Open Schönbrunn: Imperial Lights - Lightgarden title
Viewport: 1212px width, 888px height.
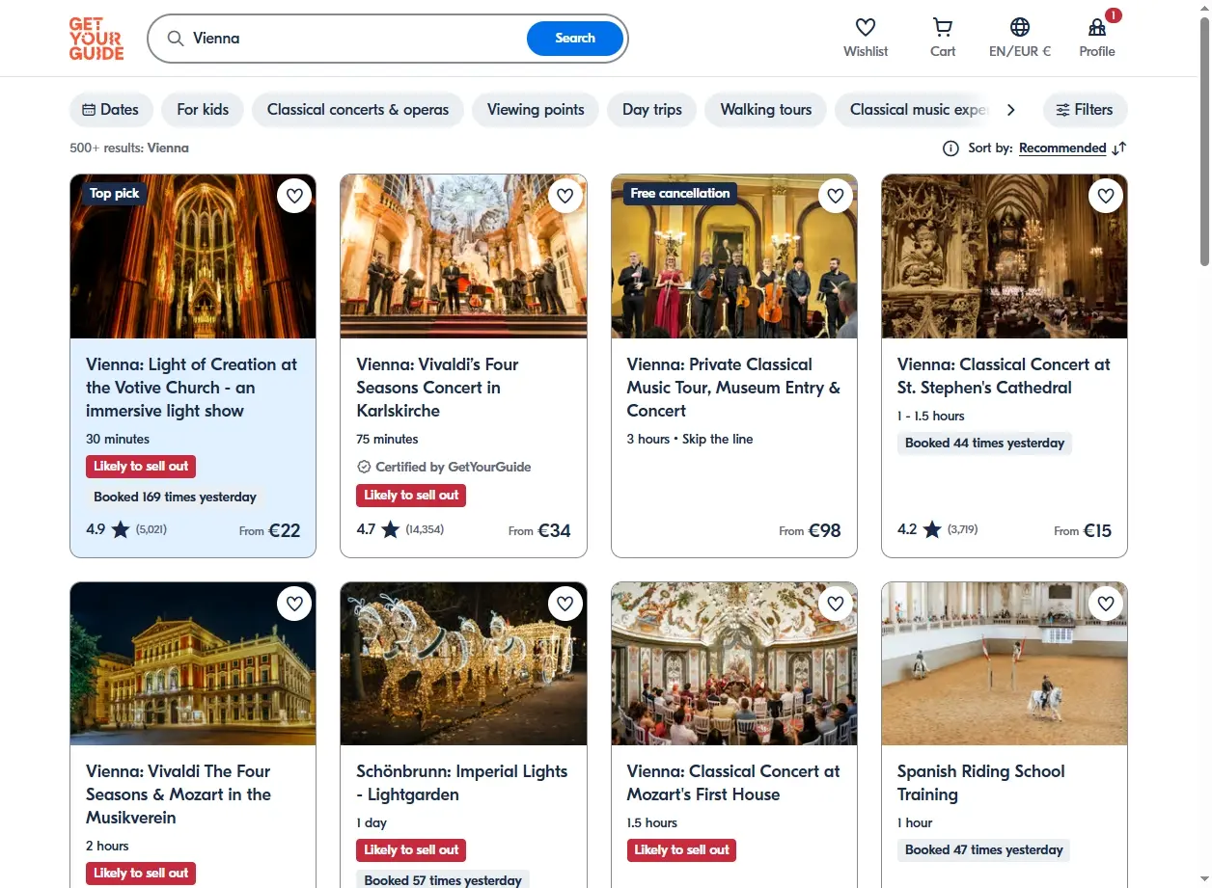462,783
